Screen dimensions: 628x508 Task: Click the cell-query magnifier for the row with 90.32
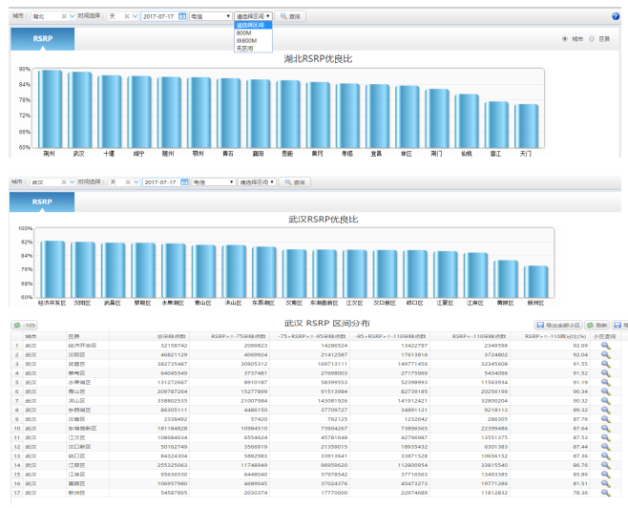coord(605,401)
